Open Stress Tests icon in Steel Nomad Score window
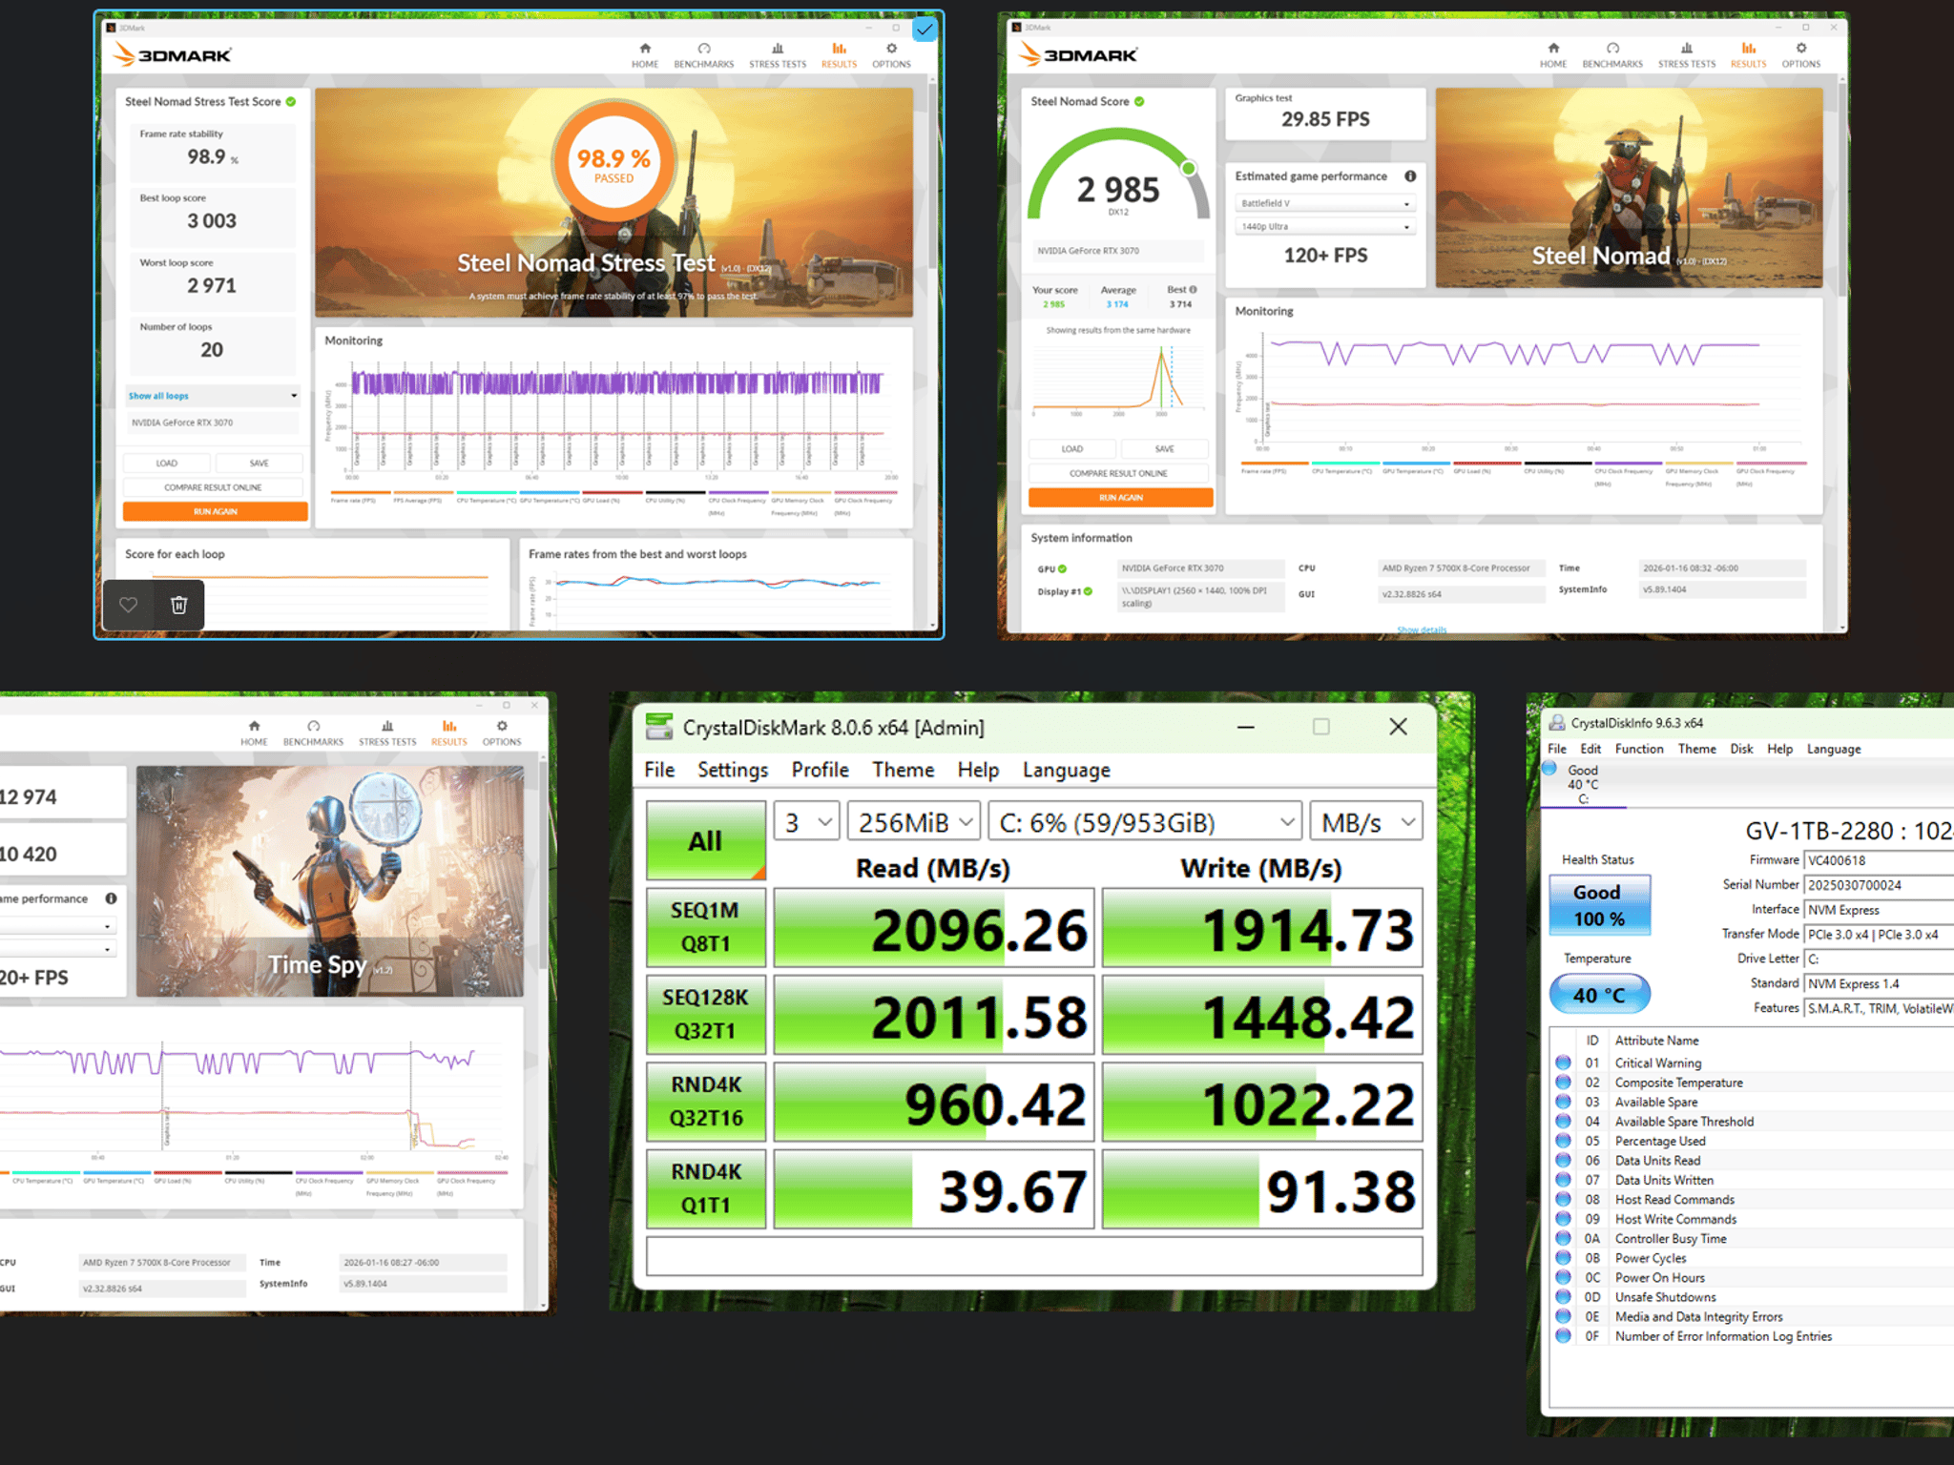Screen dimensions: 1954x1465 tap(1686, 49)
